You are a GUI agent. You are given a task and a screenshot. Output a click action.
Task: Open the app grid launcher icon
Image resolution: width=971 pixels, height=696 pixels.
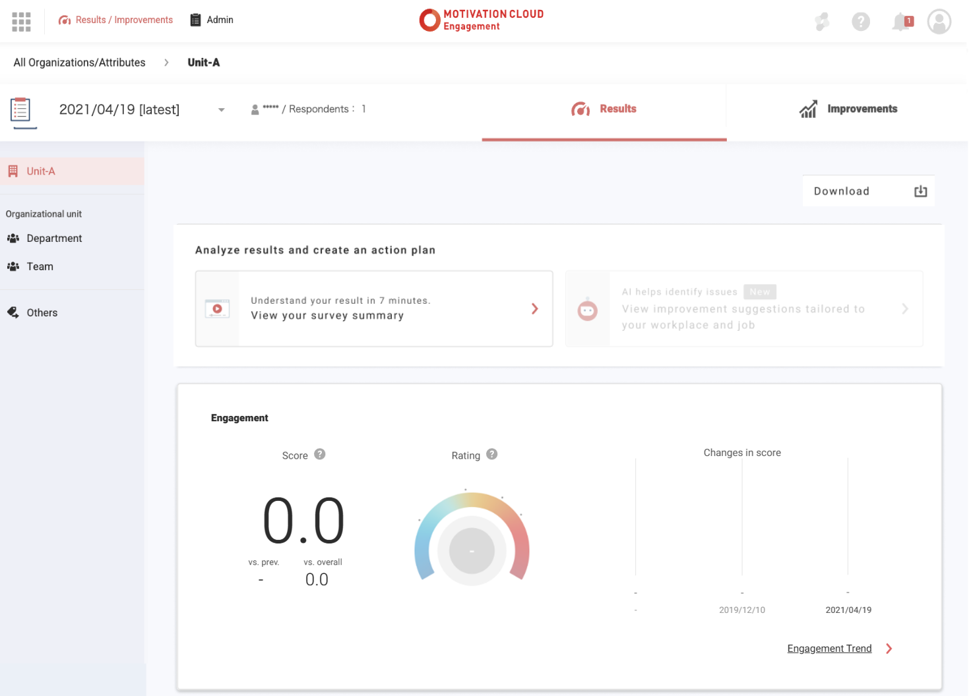(21, 22)
